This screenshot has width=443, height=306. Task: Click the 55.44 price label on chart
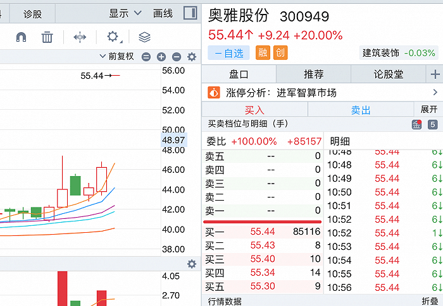[x=92, y=76]
